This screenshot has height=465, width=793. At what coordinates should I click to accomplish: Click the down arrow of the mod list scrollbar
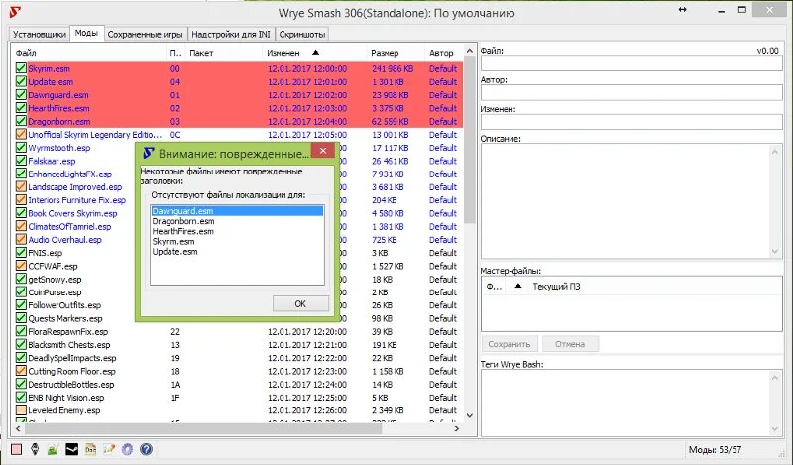pos(469,415)
